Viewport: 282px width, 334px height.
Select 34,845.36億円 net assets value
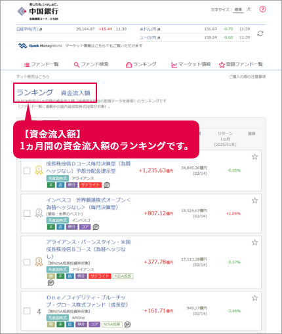(194, 168)
